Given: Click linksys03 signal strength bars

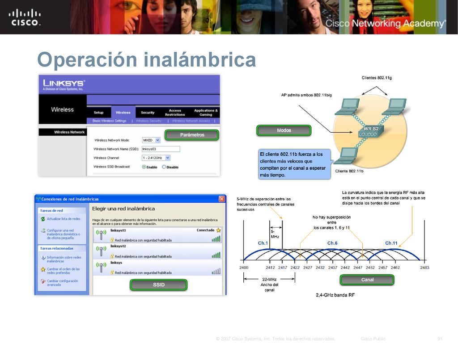Looking at the screenshot, I should (x=216, y=239).
